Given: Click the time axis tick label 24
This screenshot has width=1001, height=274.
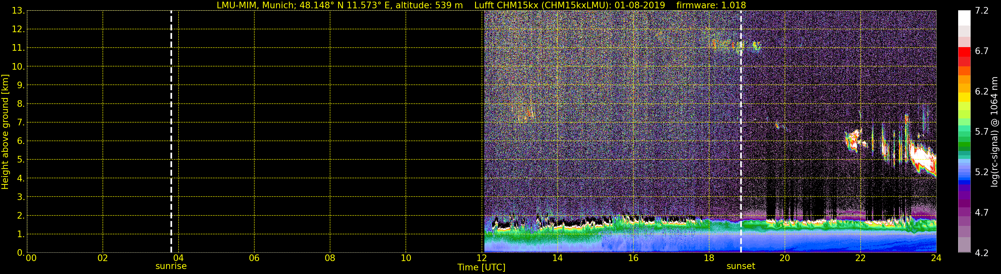Looking at the screenshot, I should pyautogui.click(x=936, y=258).
